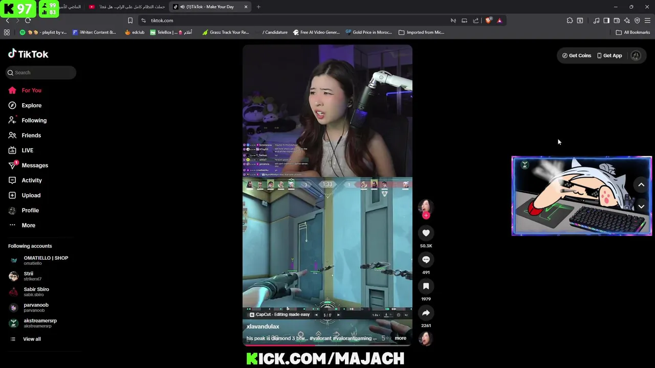
Task: Open creator avatar beside the video
Action: 426,205
